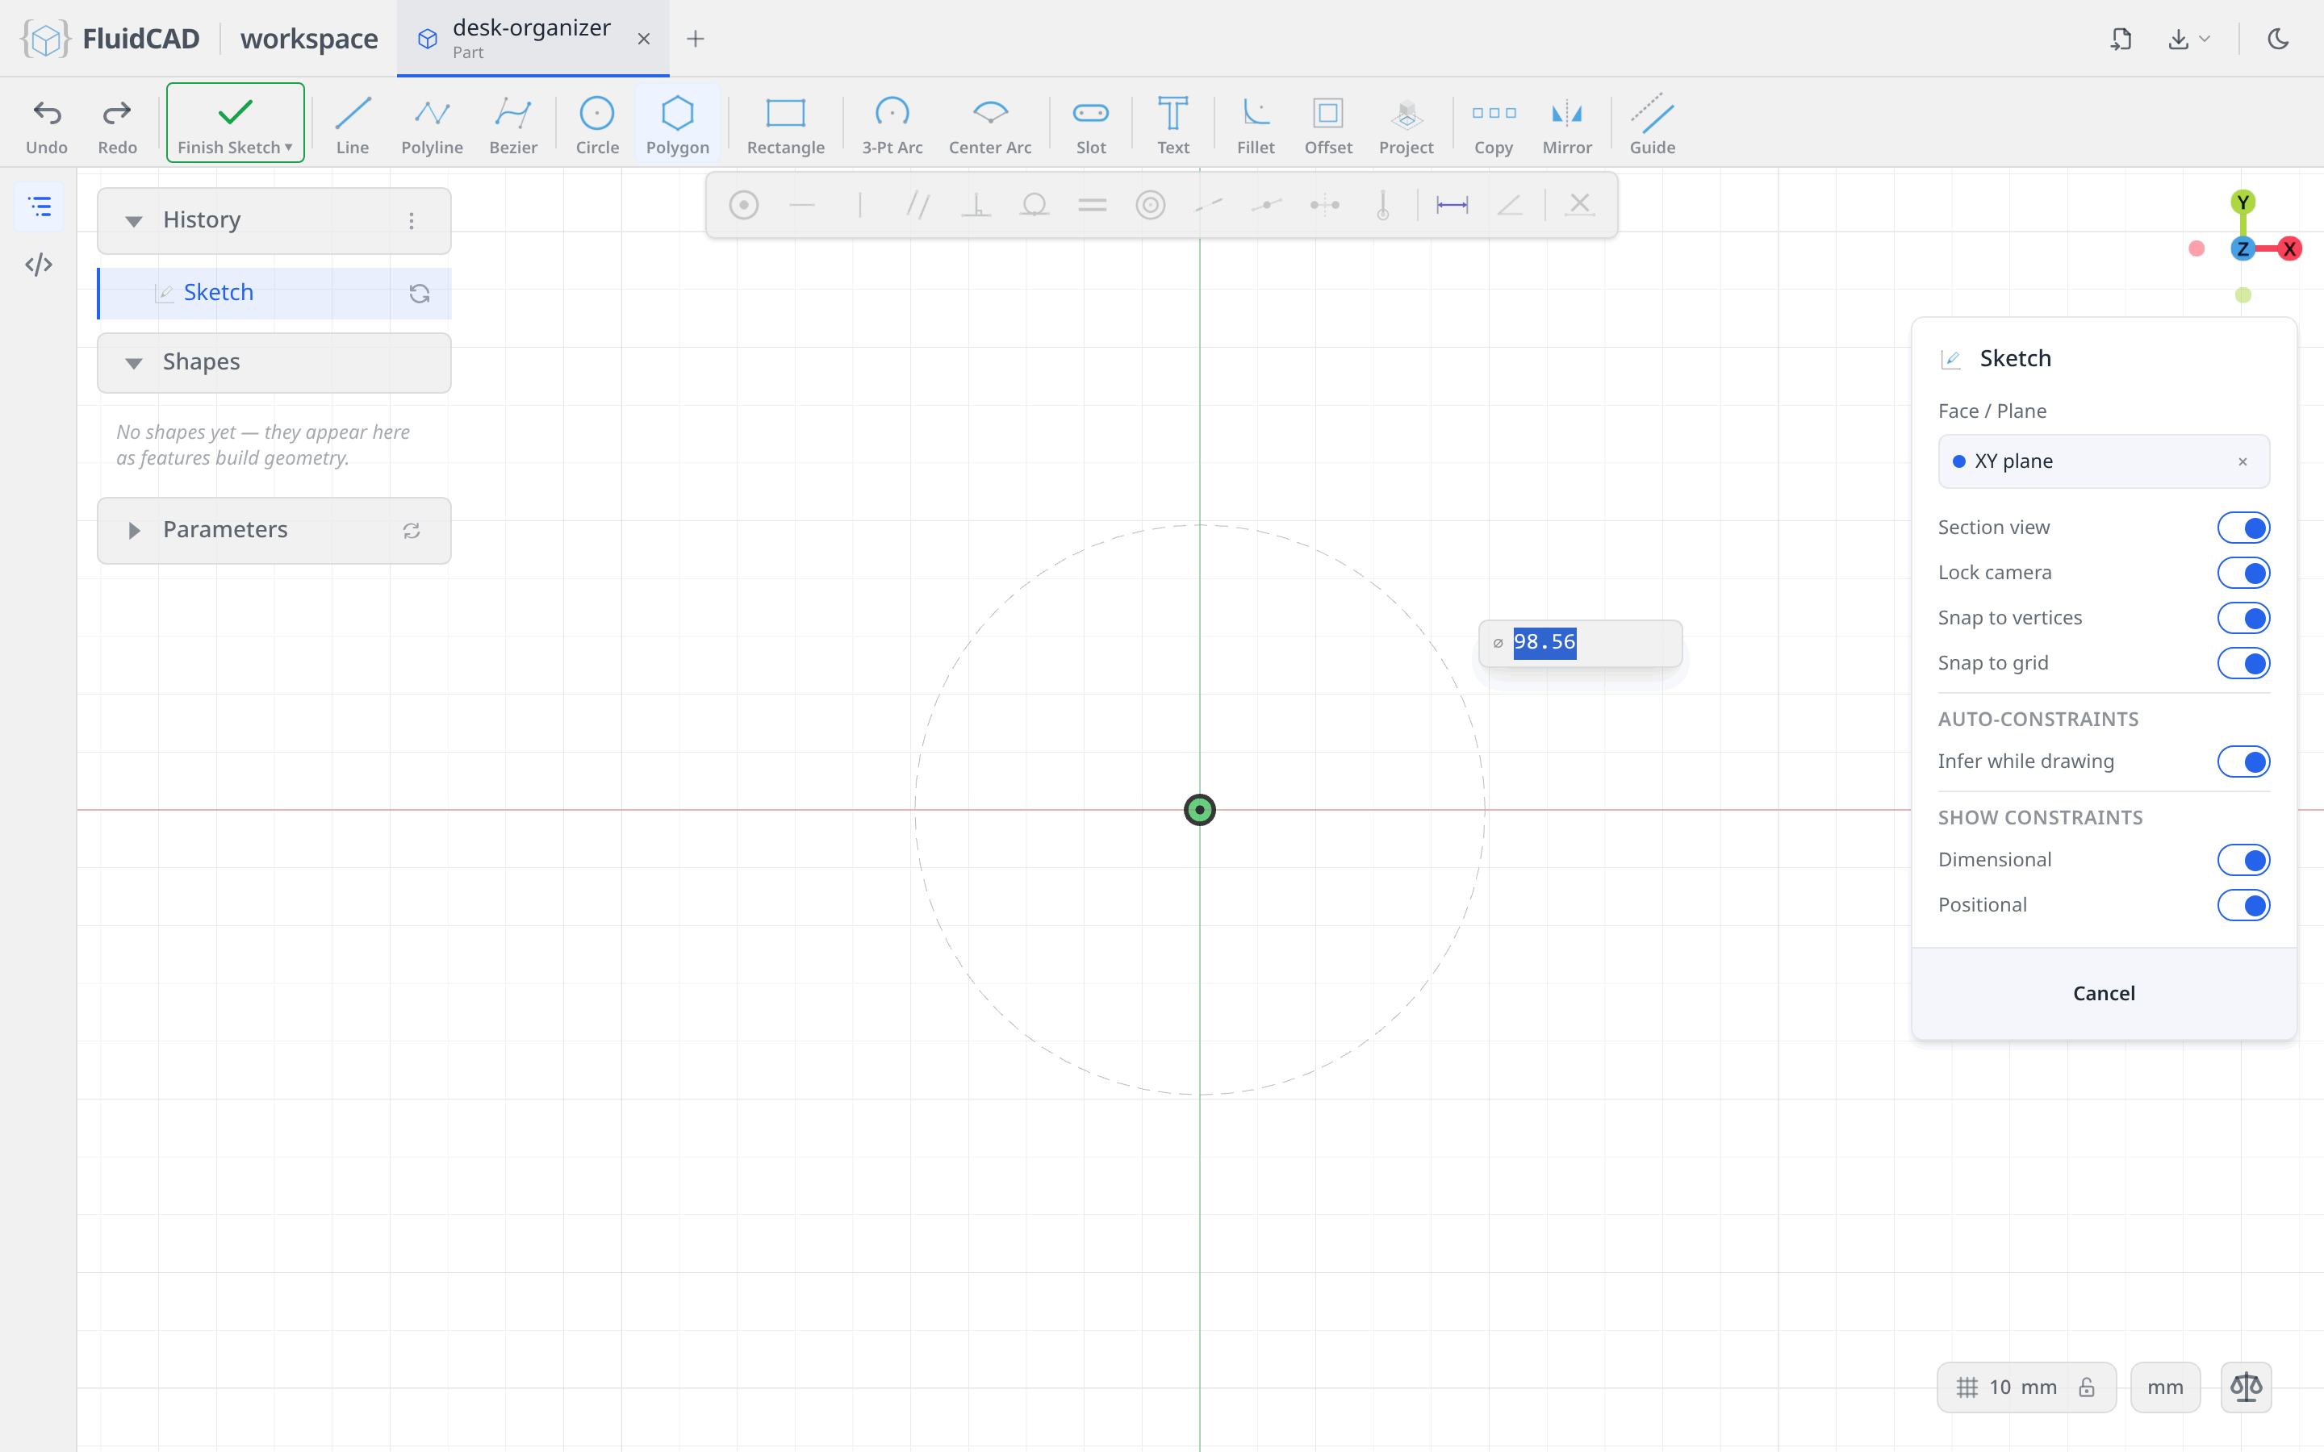Apply the coincident constraint icon
2324x1452 pixels.
pyautogui.click(x=743, y=205)
